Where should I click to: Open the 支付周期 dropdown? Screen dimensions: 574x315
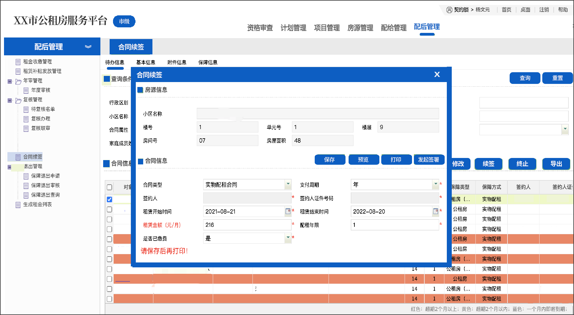click(x=435, y=184)
